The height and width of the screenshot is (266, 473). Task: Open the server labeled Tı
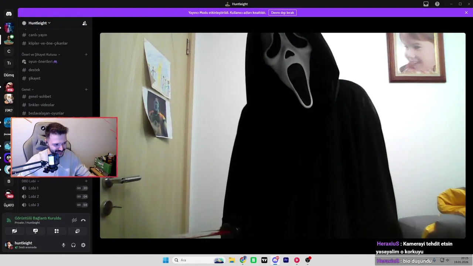[x=9, y=63]
